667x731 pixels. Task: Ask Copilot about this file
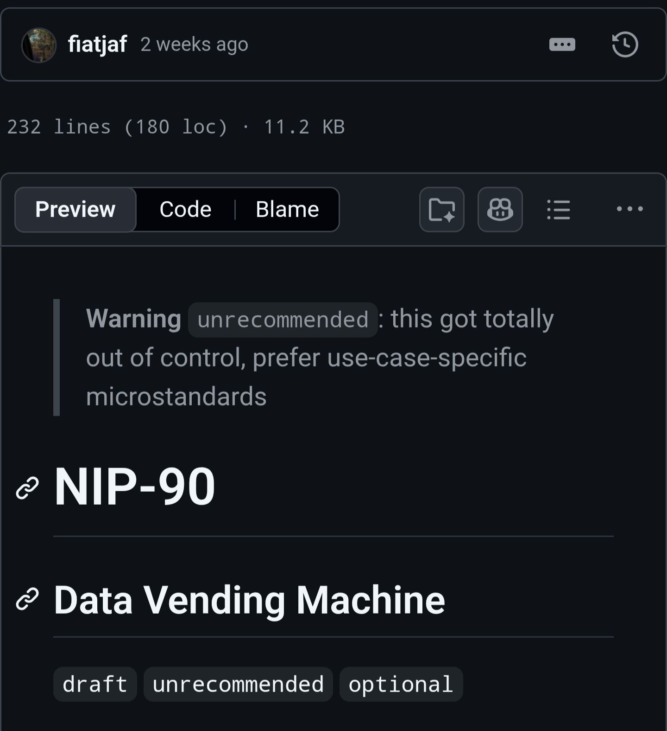point(500,210)
